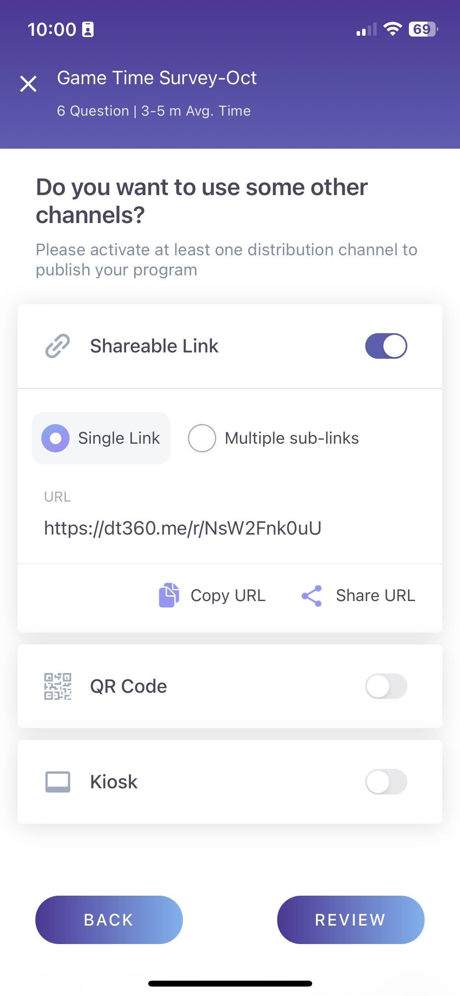Turn on the Kiosk toggle
This screenshot has width=460, height=996.
(x=386, y=782)
